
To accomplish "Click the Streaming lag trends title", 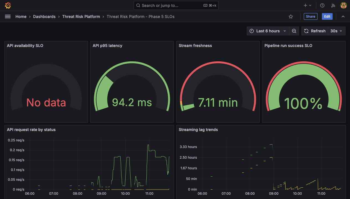I will (x=198, y=130).
